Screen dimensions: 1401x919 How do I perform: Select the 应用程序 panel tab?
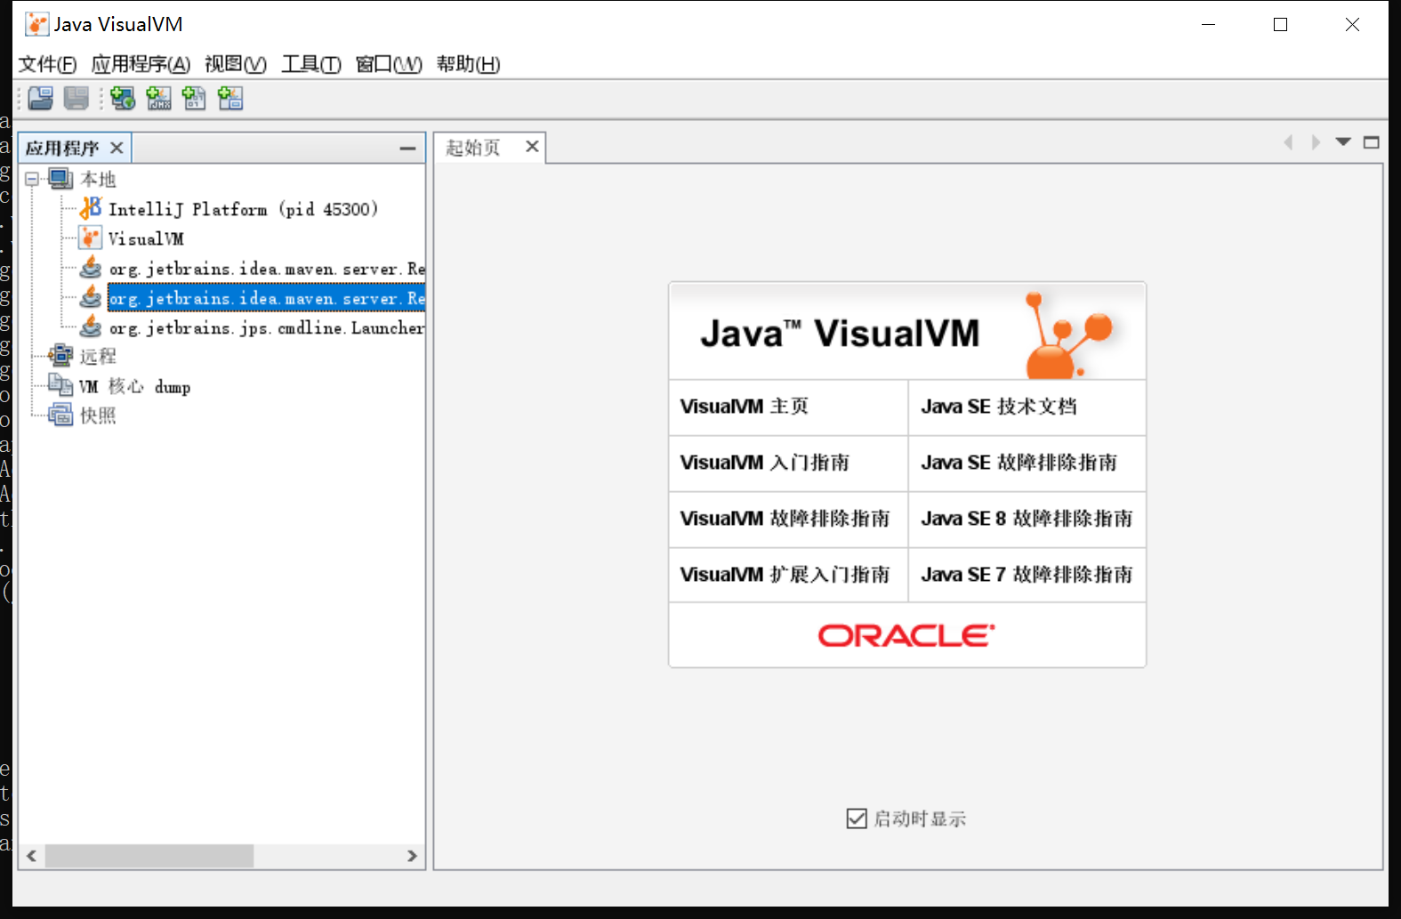(x=62, y=148)
